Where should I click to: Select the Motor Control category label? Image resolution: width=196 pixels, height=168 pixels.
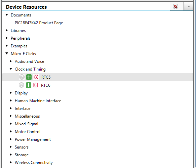point(28,132)
